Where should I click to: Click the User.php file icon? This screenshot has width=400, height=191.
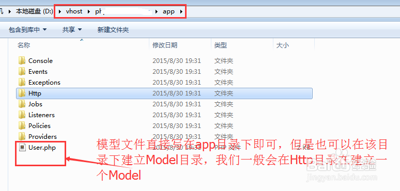pos(22,147)
